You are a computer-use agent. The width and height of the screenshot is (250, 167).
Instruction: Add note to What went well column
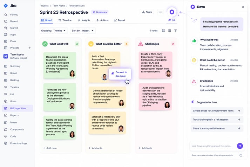pyautogui.click(x=50, y=148)
